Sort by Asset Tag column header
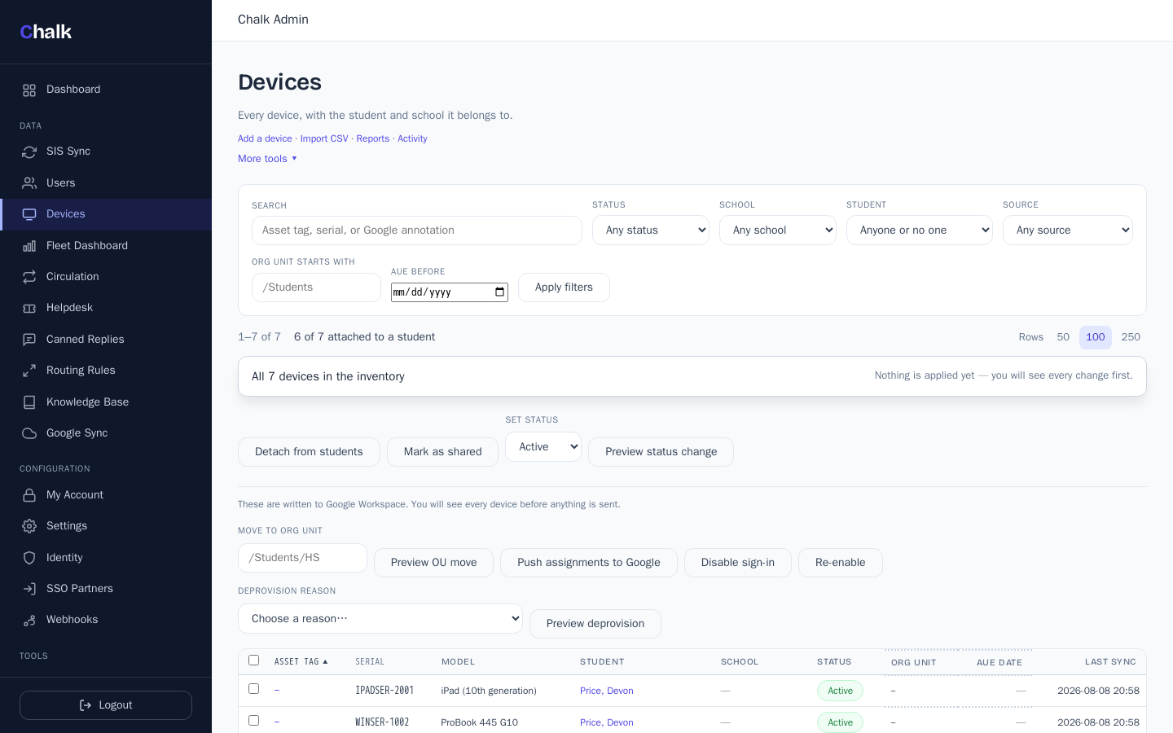Image resolution: width=1173 pixels, height=733 pixels. click(301, 662)
